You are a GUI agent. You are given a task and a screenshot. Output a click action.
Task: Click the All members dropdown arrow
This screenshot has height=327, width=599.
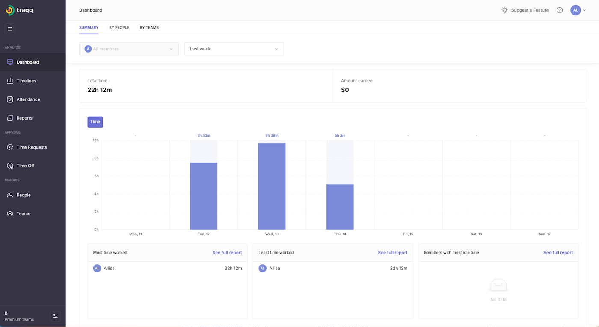point(171,49)
